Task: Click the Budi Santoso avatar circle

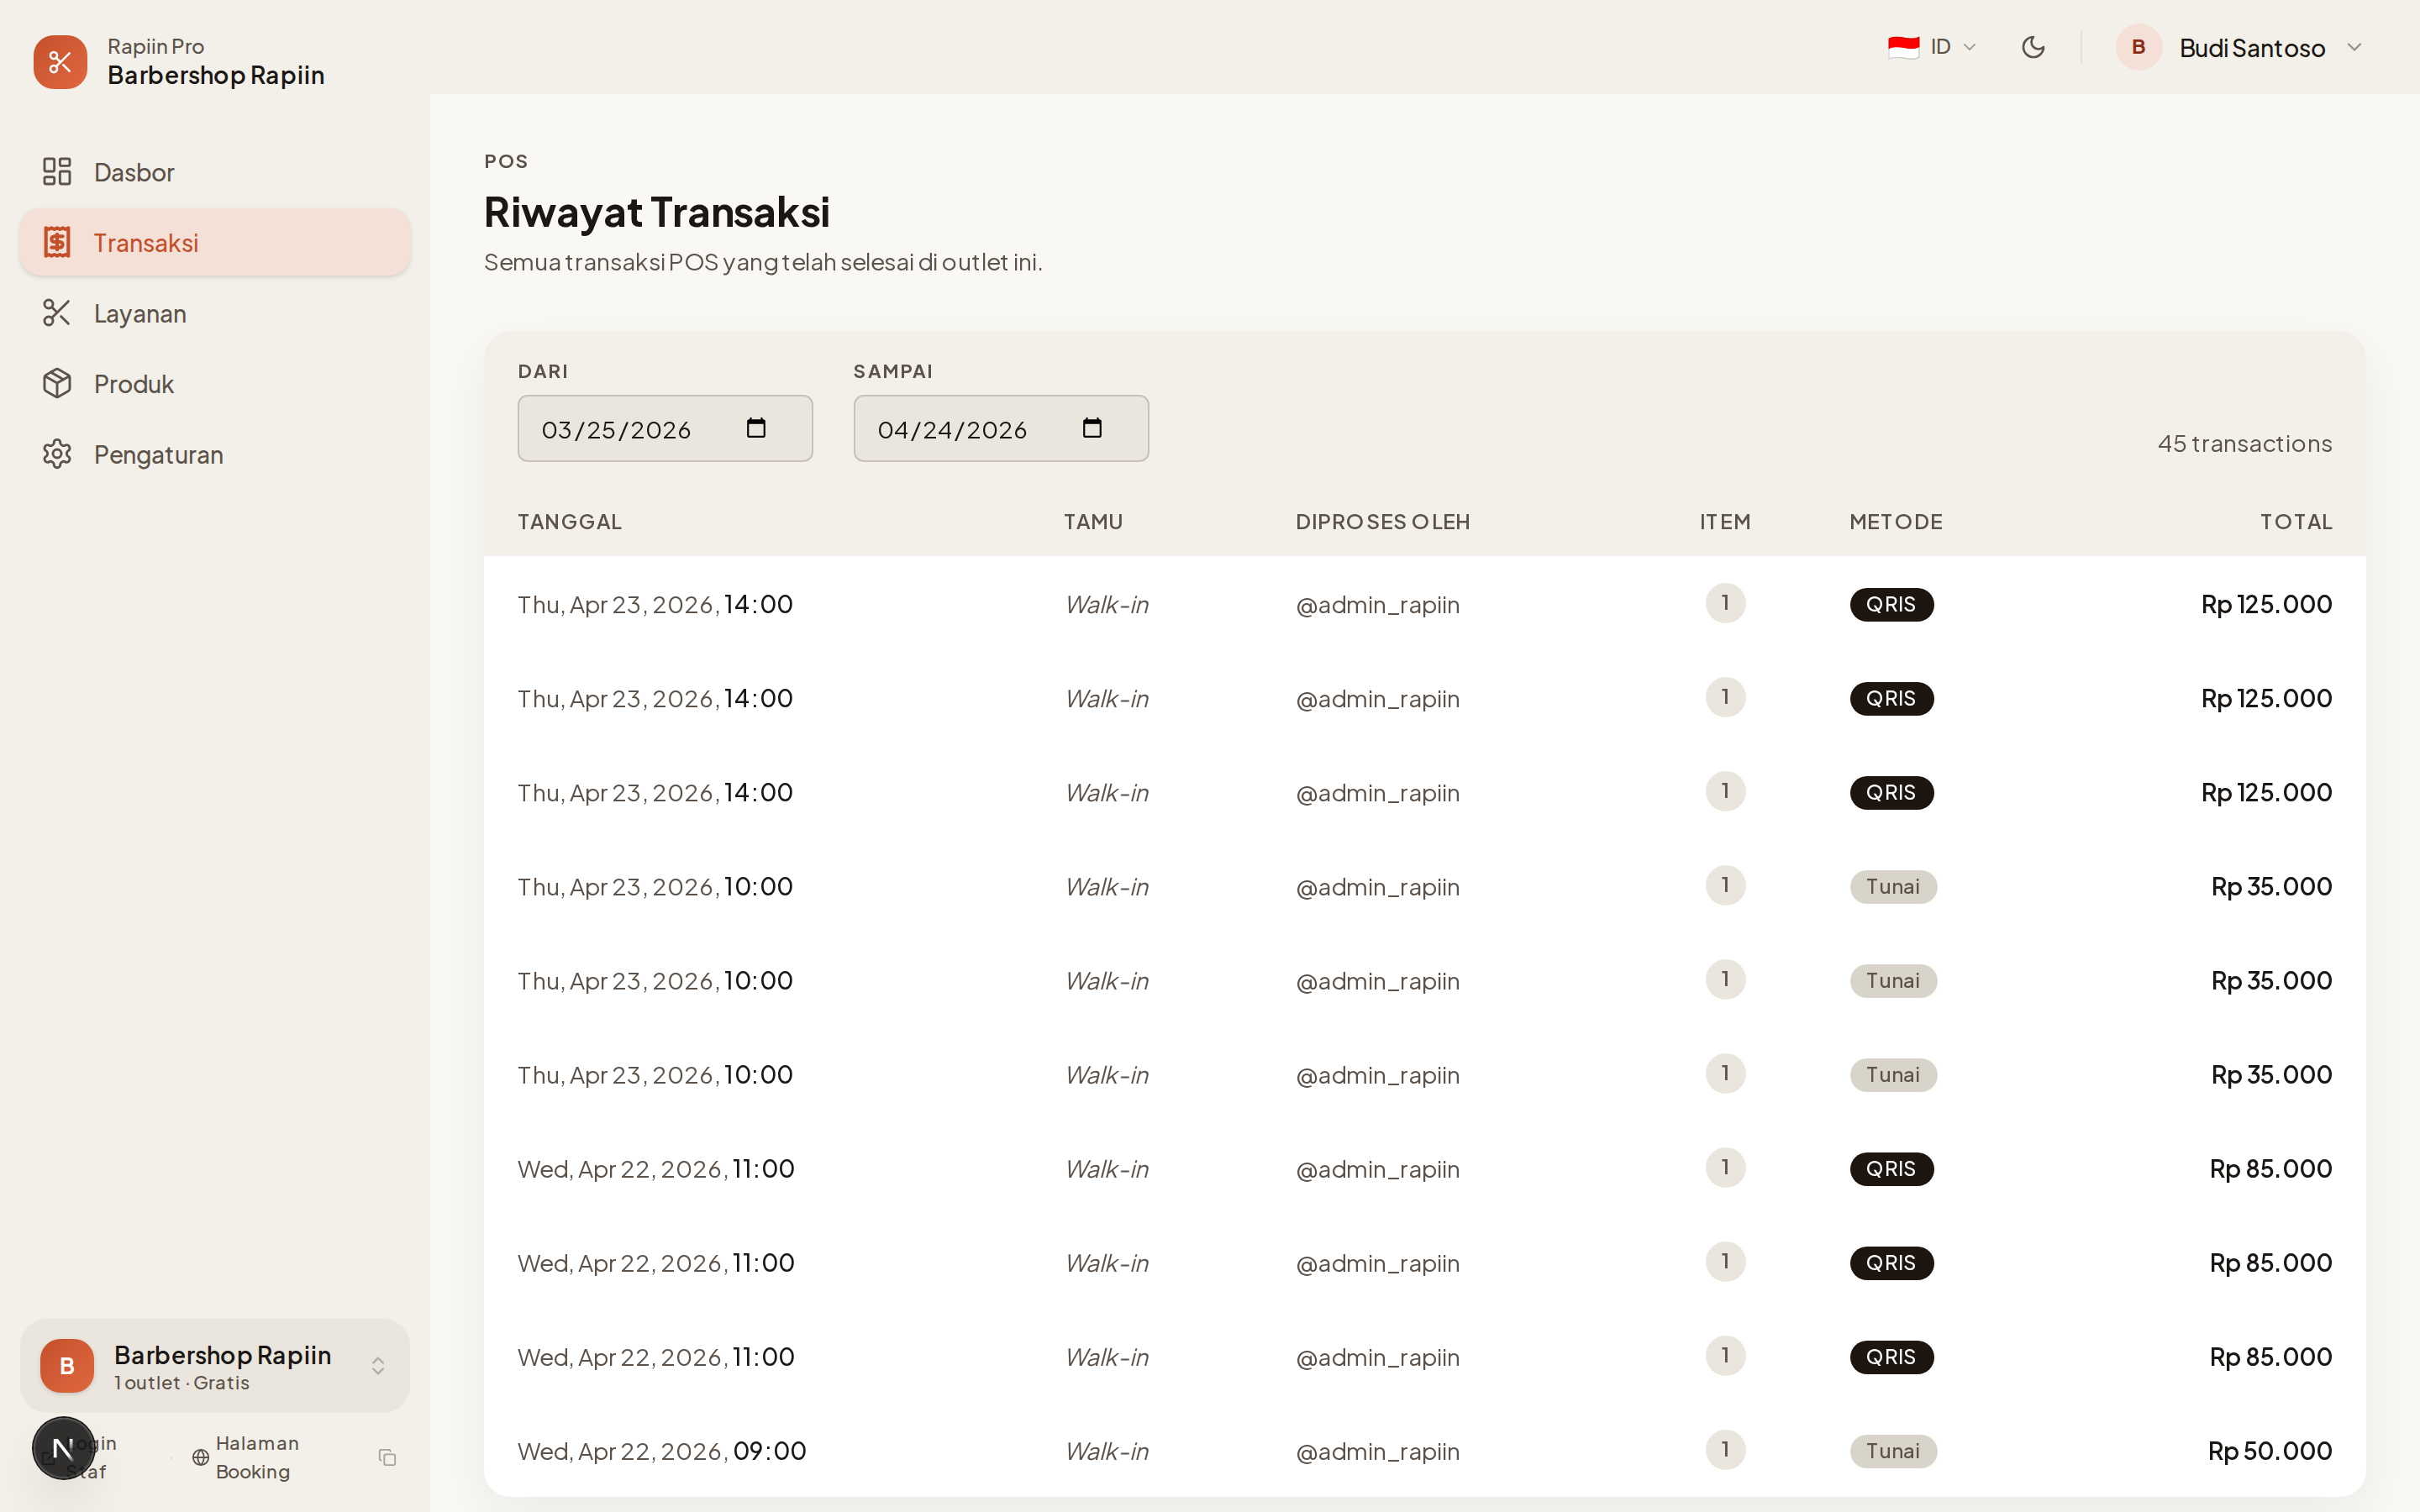Action: [2138, 47]
